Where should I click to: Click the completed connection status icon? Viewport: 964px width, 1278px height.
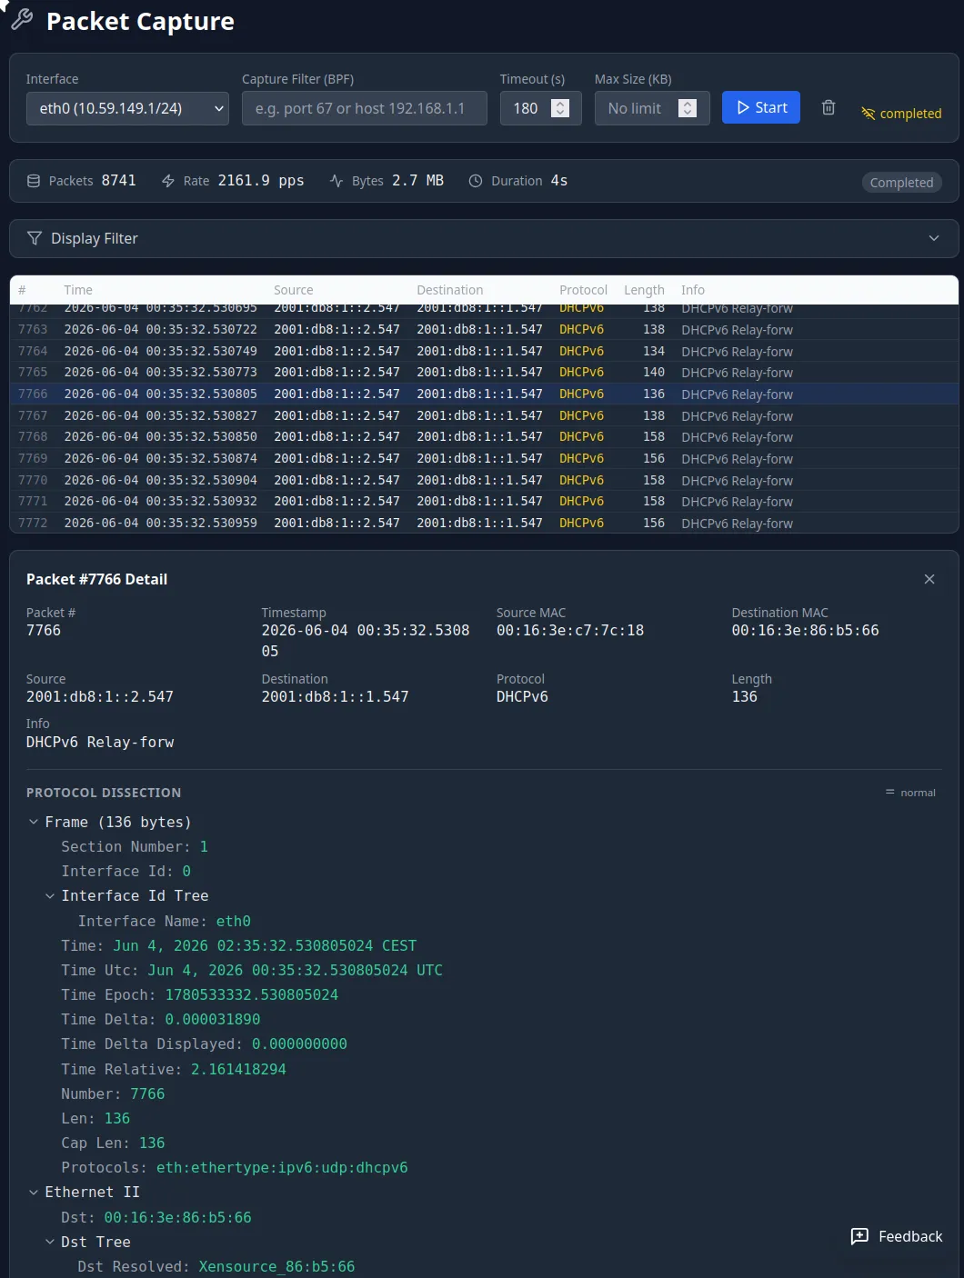(x=869, y=114)
